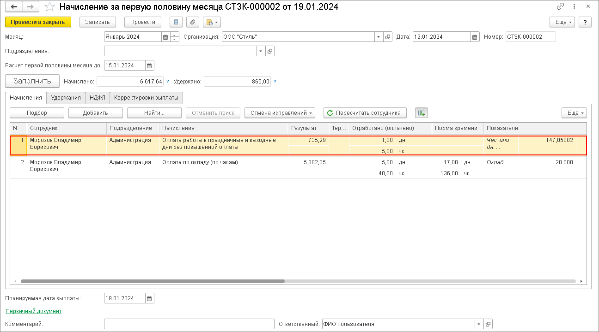Screen dimensions: 599x332
Task: Click Провести и закрыть button
Action: 38,22
